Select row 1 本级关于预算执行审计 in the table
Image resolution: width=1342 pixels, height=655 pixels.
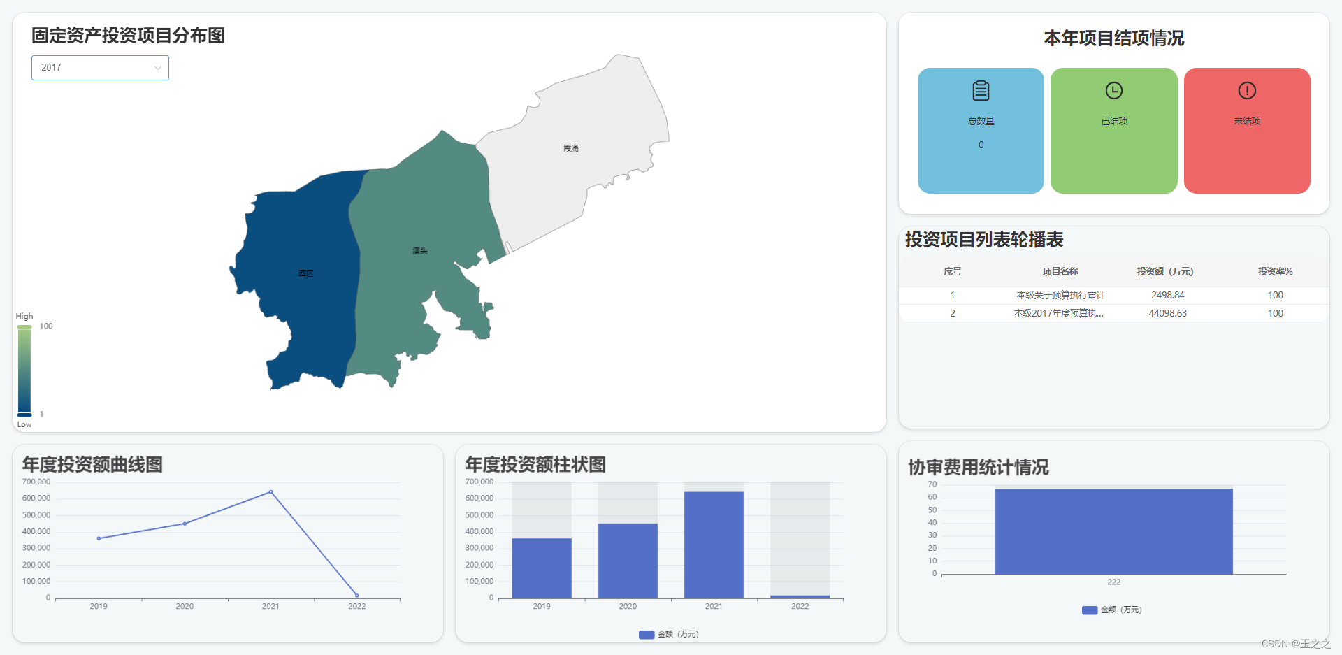(x=1060, y=295)
